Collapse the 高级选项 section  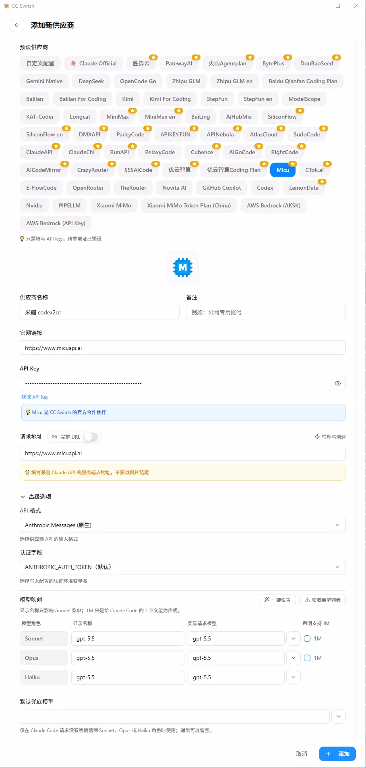(x=36, y=497)
